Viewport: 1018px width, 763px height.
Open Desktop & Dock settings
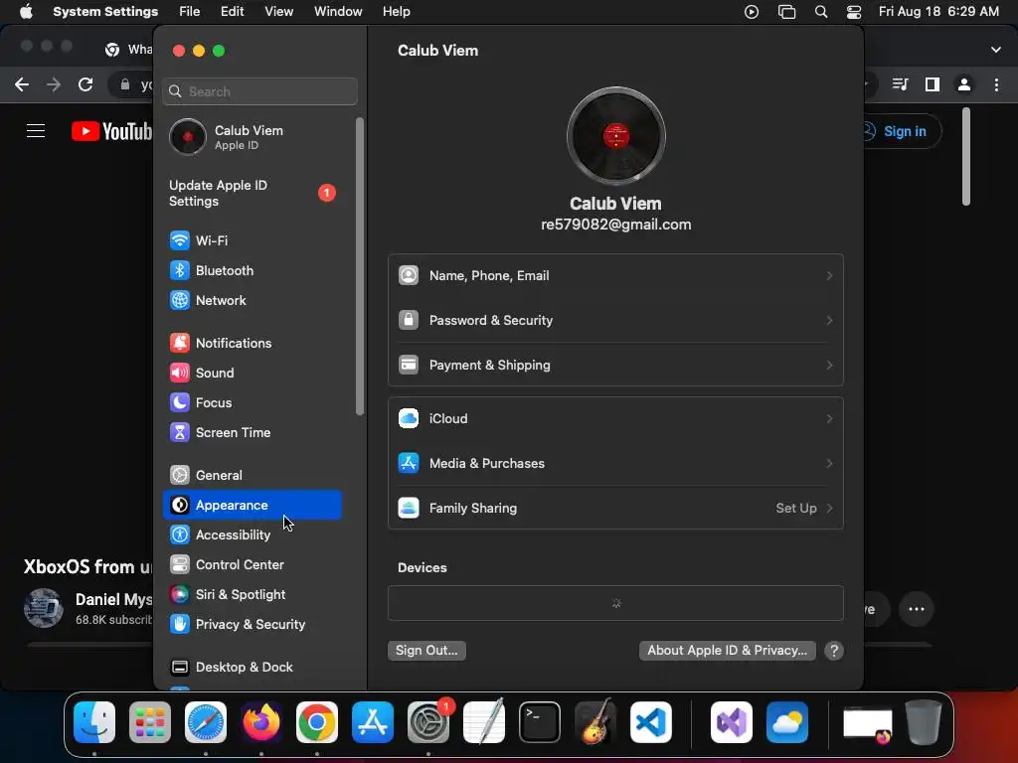coord(252,668)
